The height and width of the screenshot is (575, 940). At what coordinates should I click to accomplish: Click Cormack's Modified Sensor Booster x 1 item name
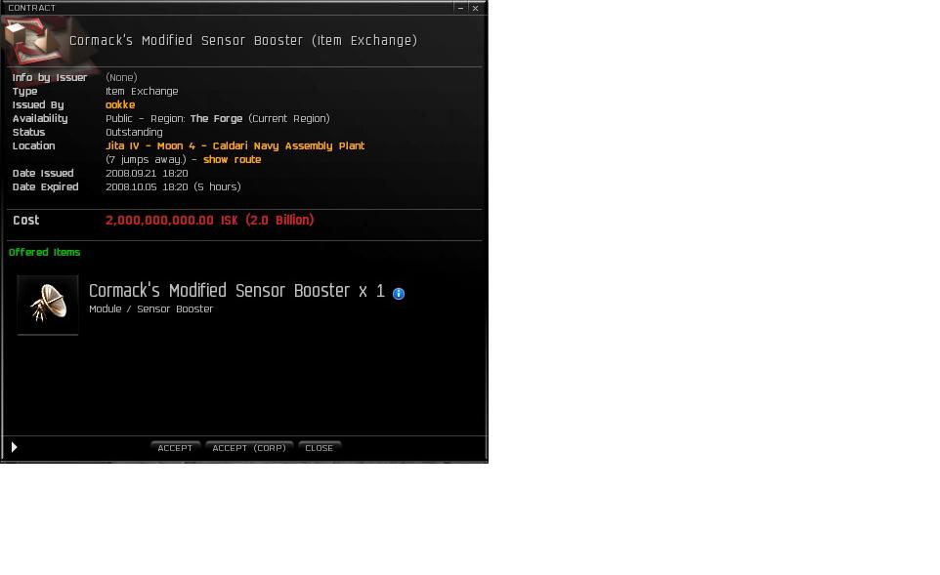click(x=236, y=291)
